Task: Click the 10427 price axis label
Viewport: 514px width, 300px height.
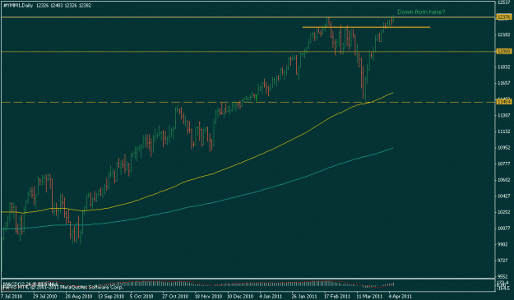Action: (x=503, y=196)
